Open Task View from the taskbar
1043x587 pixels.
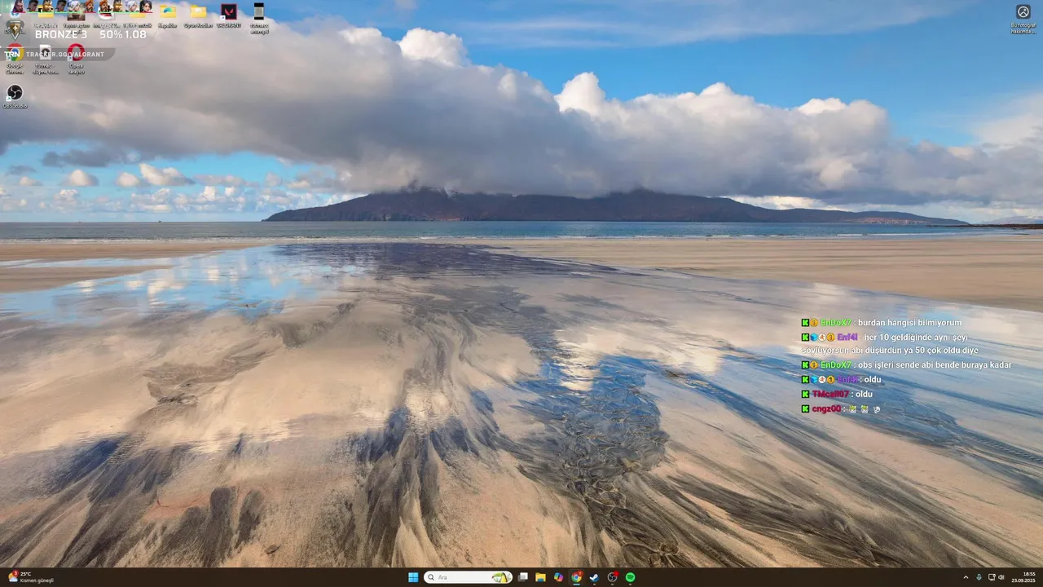522,577
